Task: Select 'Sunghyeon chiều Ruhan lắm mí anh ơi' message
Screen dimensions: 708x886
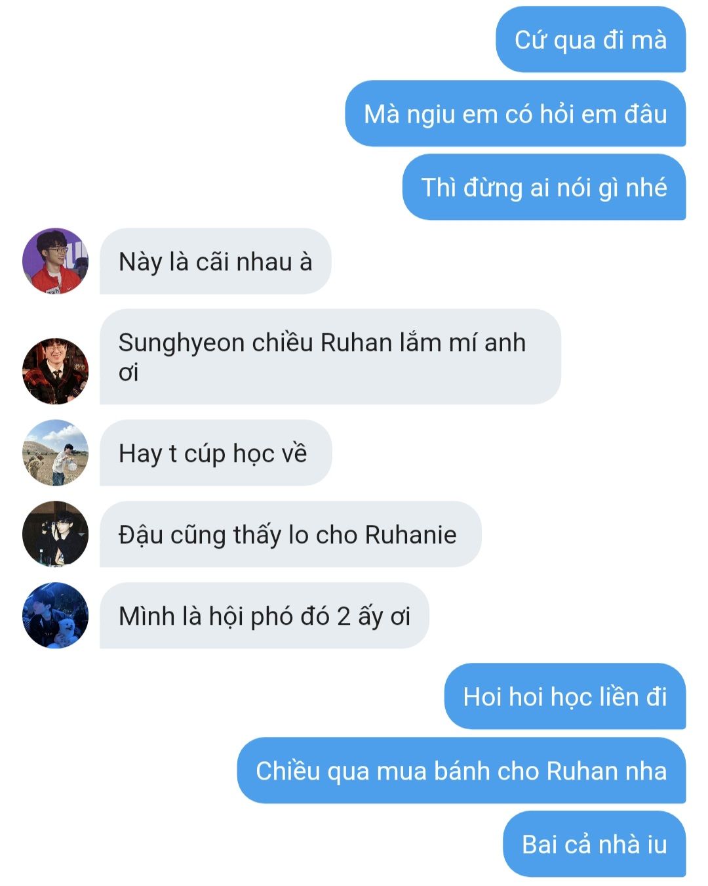Action: pos(330,356)
